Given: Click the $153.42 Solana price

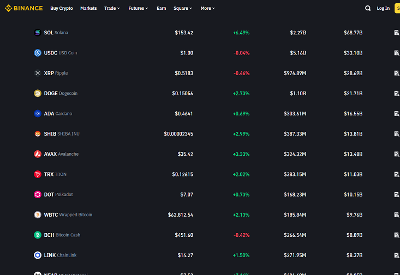Looking at the screenshot, I should [x=184, y=33].
